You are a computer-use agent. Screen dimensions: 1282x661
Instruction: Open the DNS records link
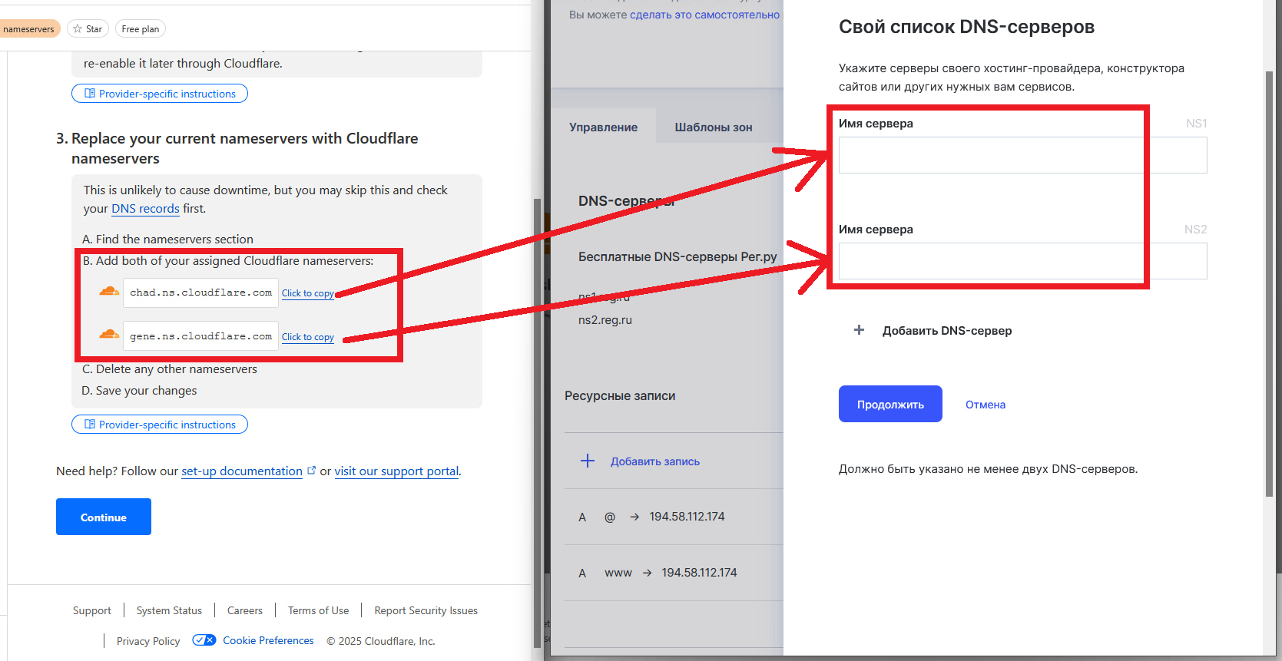[145, 209]
